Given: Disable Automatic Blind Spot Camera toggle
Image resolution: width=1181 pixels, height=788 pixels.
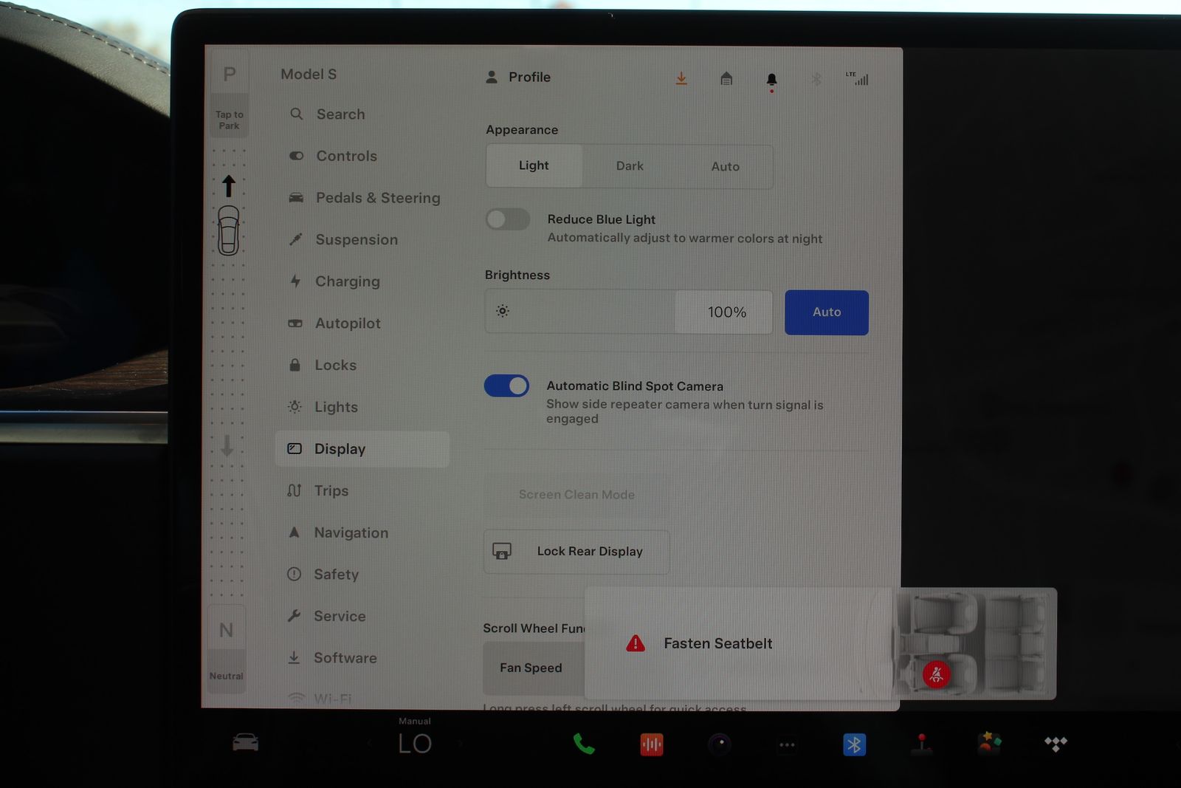Looking at the screenshot, I should 506,386.
